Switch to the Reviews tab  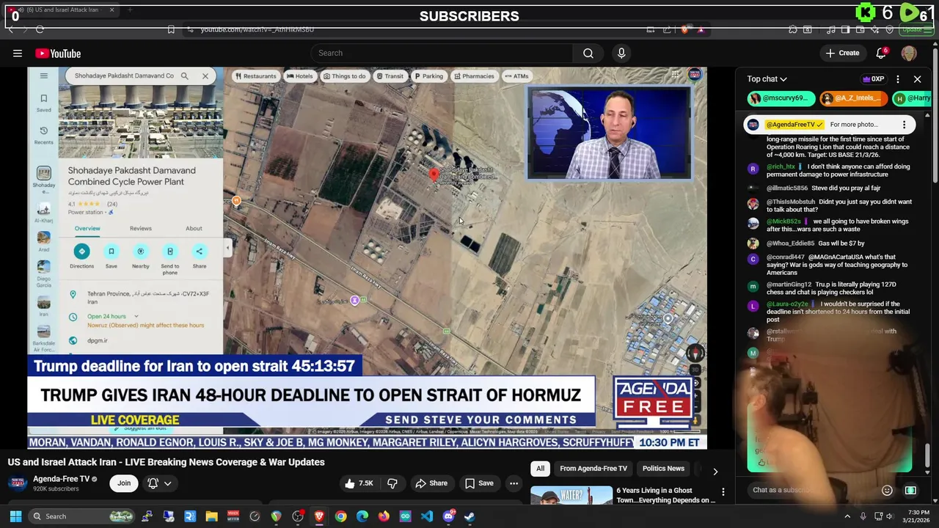141,229
